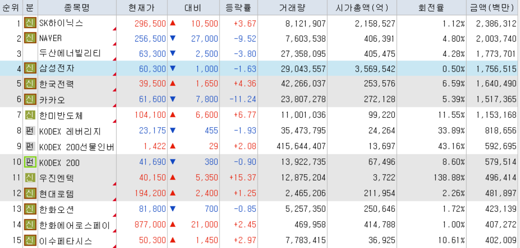Select stock name 우진엔텍

tap(57, 178)
